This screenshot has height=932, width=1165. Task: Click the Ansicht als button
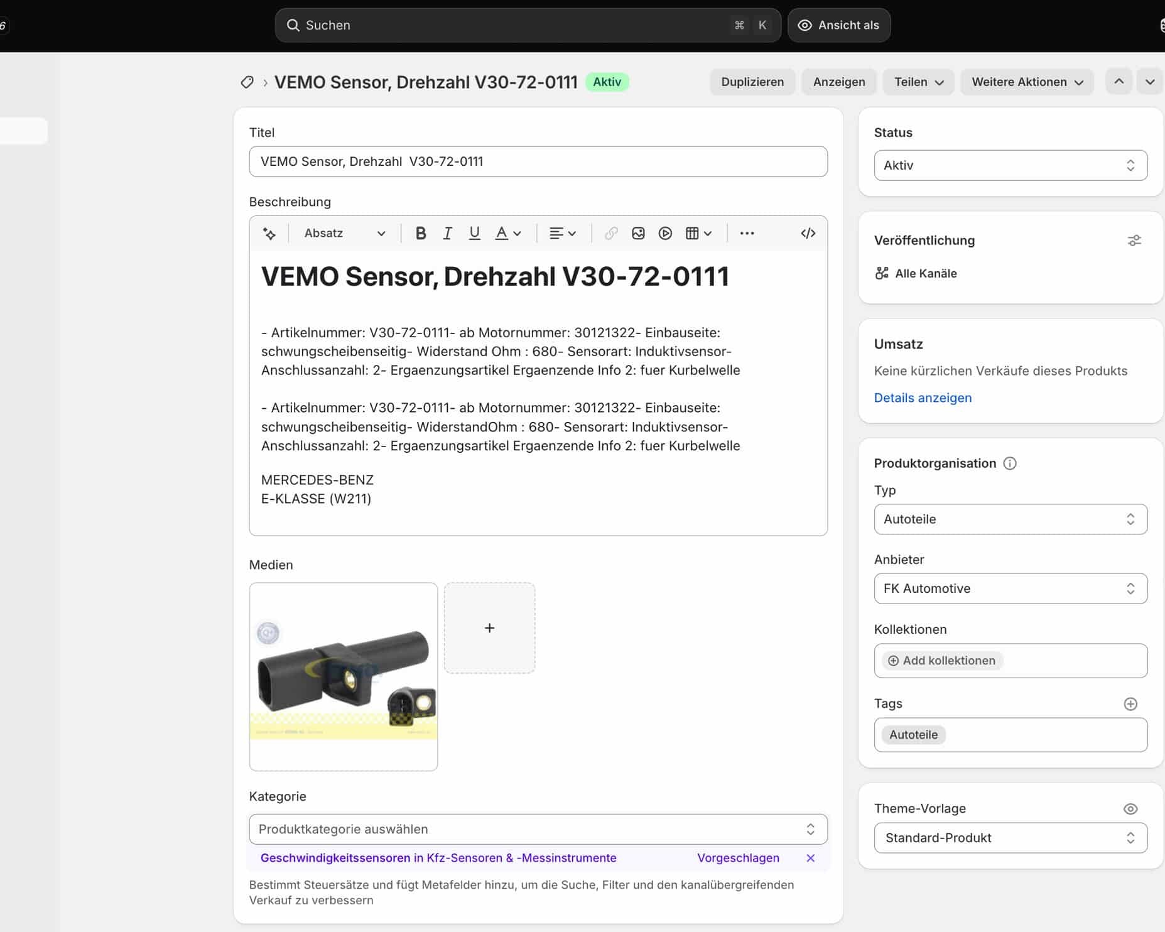pyautogui.click(x=838, y=25)
